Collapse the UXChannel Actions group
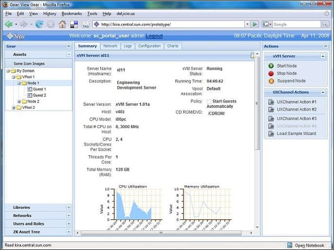334x250 pixels. (x=323, y=92)
